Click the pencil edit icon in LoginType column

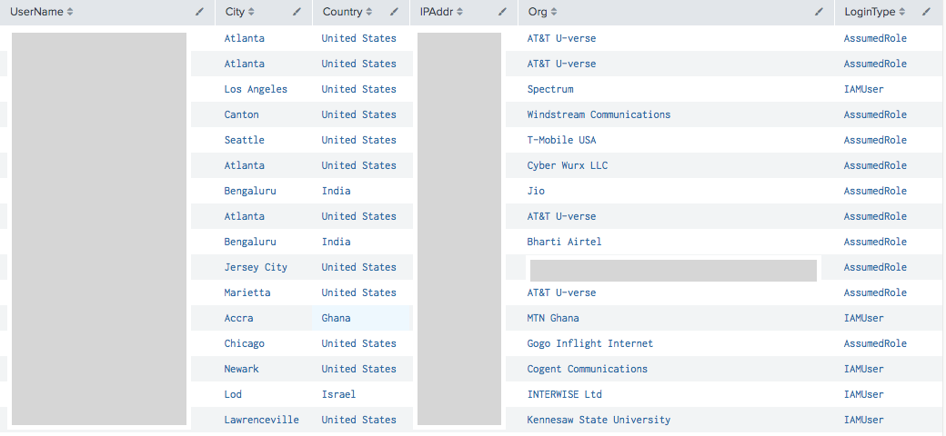click(927, 12)
